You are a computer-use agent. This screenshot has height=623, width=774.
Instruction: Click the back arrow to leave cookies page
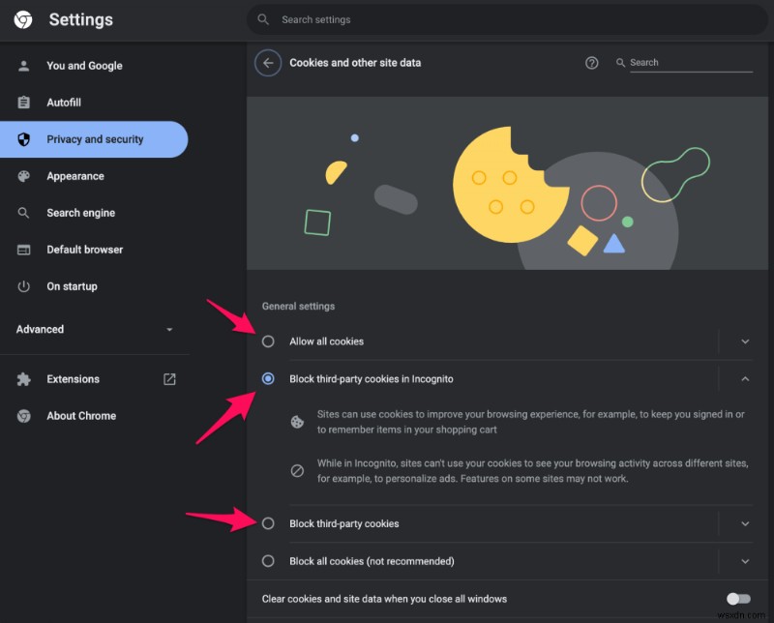pyautogui.click(x=268, y=62)
